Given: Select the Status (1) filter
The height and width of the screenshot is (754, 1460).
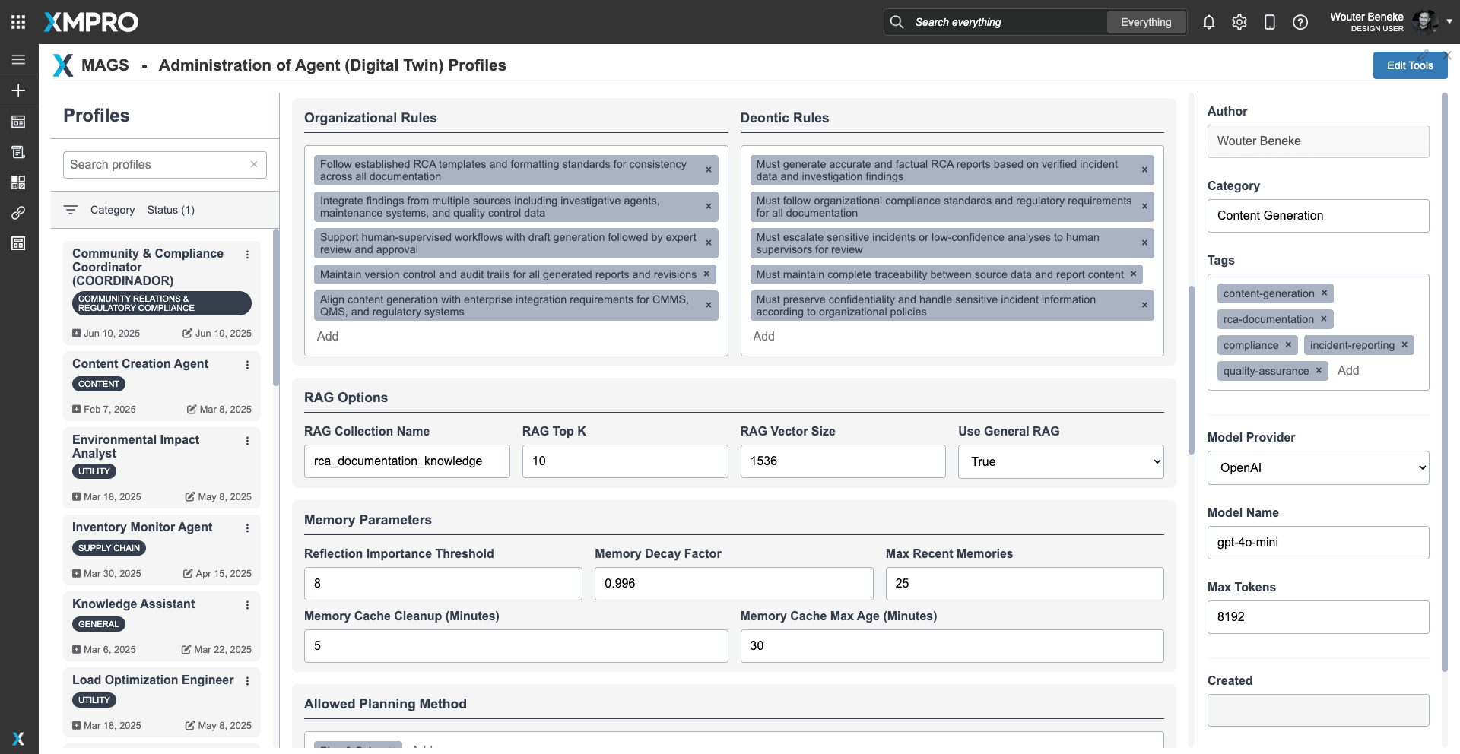Looking at the screenshot, I should click(170, 210).
